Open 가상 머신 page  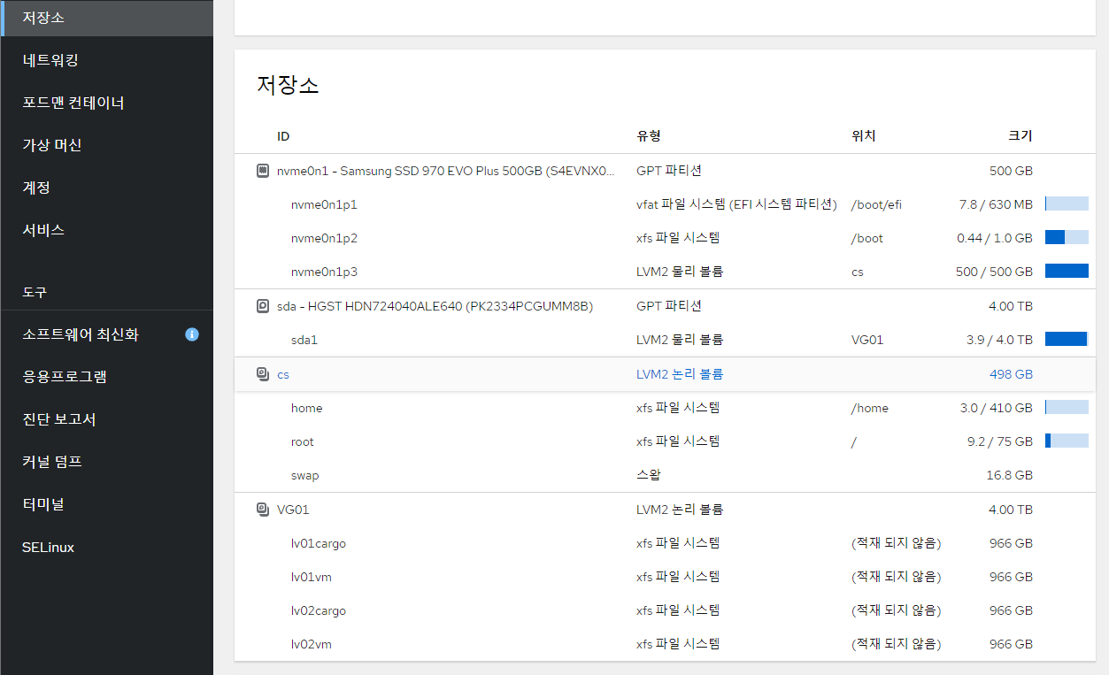coord(106,145)
